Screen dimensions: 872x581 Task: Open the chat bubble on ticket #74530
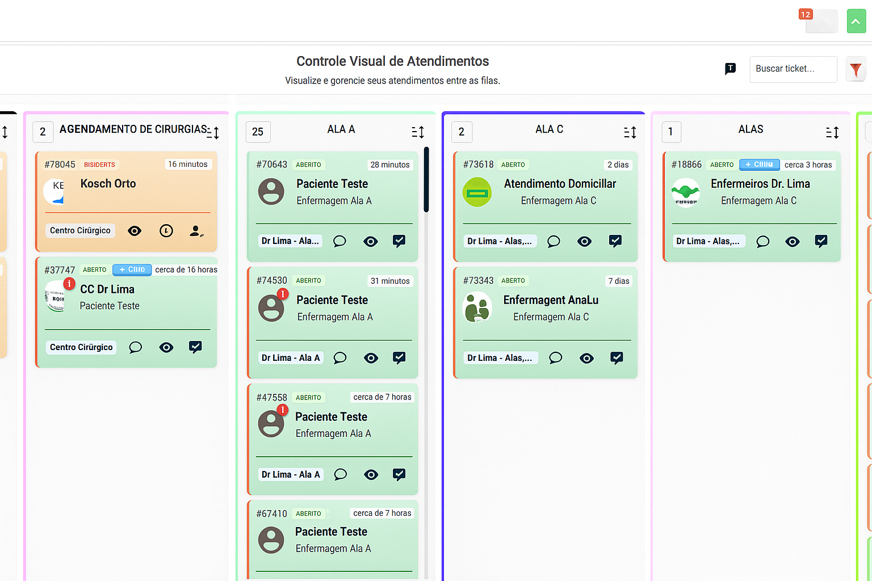pyautogui.click(x=339, y=358)
